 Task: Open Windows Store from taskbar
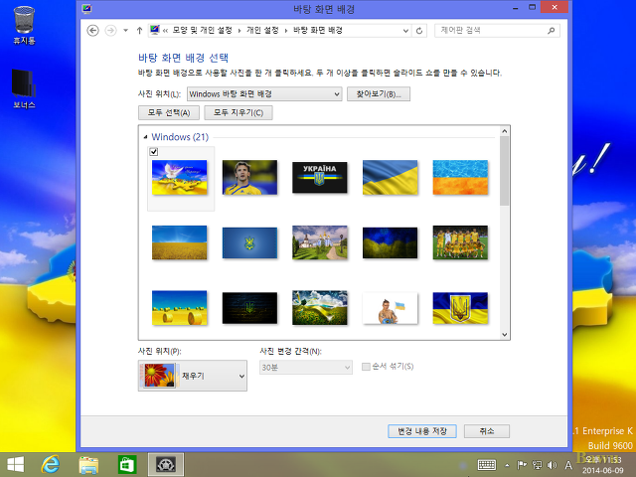pyautogui.click(x=127, y=465)
